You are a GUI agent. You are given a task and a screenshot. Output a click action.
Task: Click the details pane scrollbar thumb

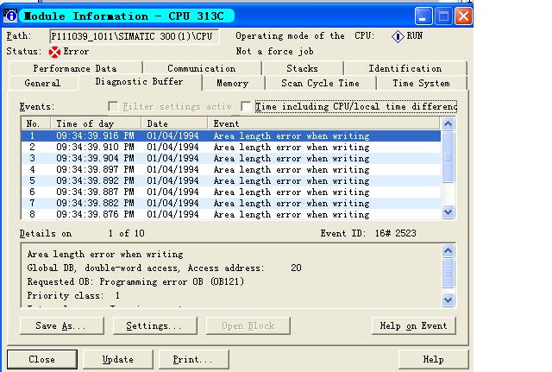[x=448, y=273]
